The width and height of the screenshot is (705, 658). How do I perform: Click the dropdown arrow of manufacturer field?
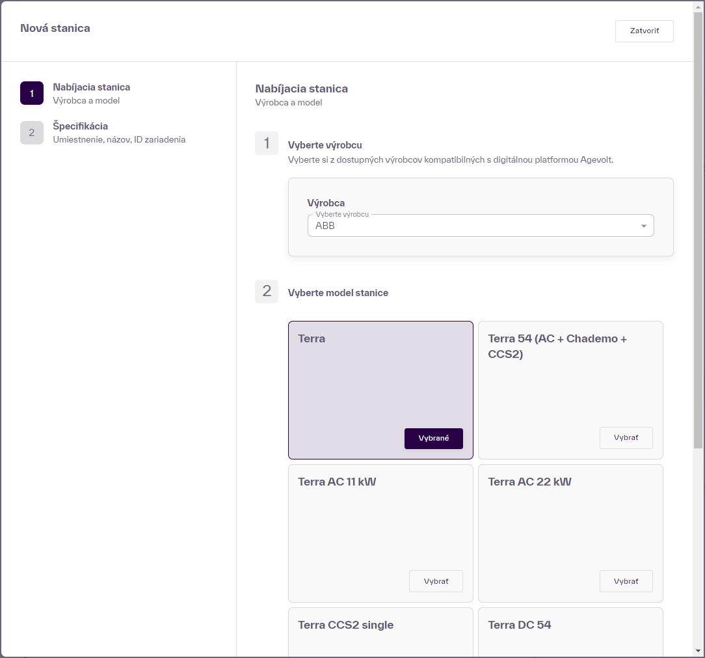point(643,226)
